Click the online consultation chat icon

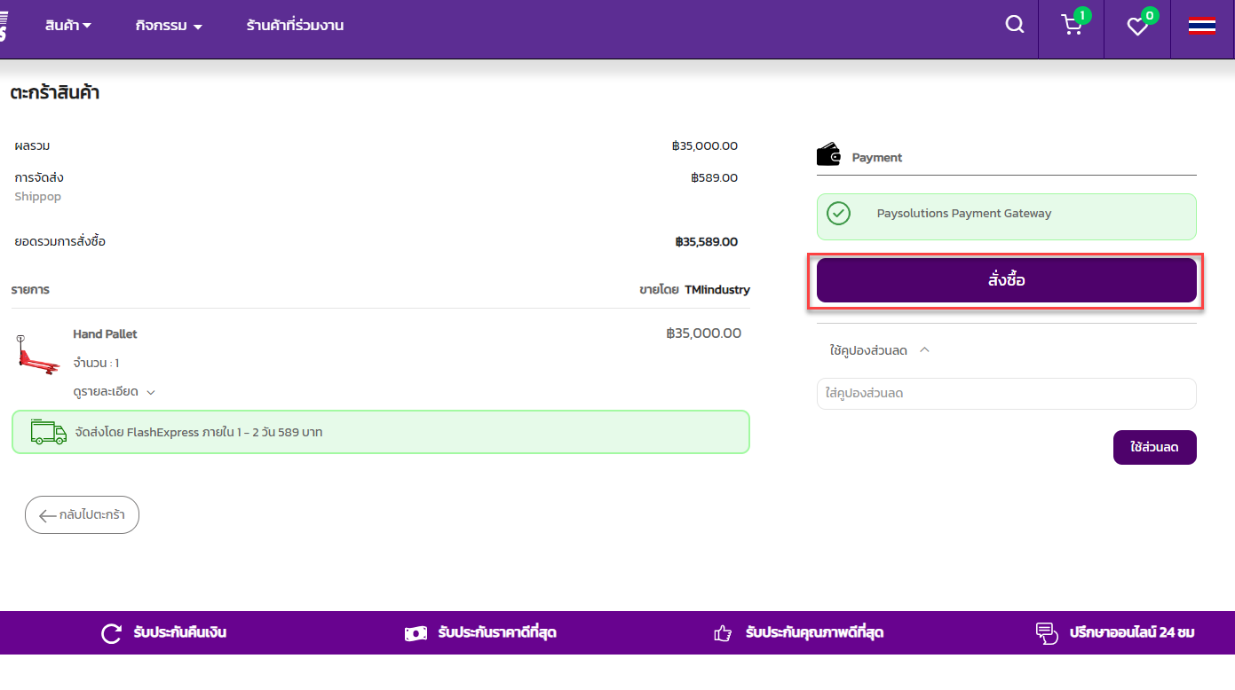[x=1047, y=633]
